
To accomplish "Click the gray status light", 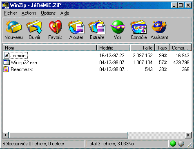I will (181, 144).
